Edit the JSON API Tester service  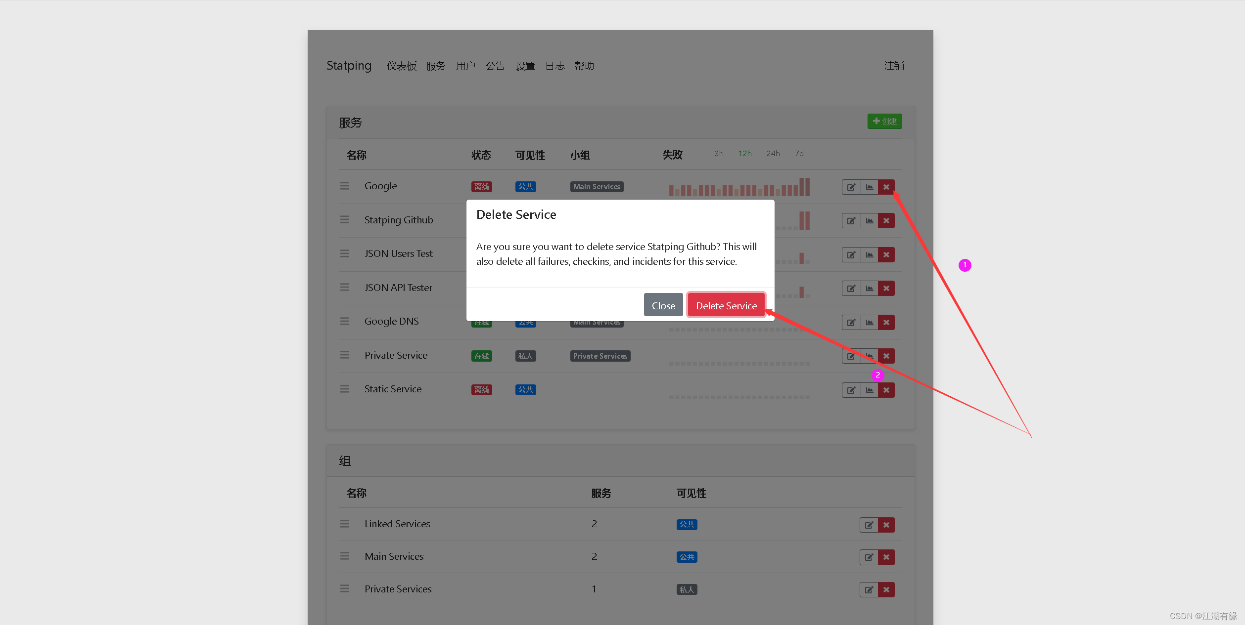851,289
